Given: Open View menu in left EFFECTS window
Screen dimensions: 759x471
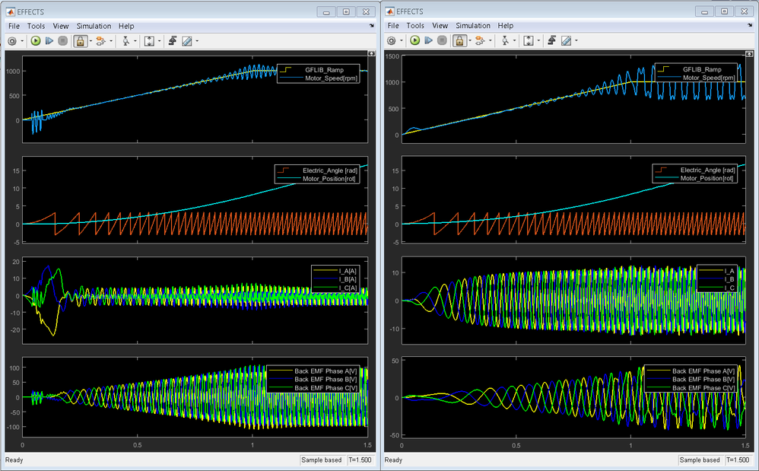Looking at the screenshot, I should [x=61, y=26].
